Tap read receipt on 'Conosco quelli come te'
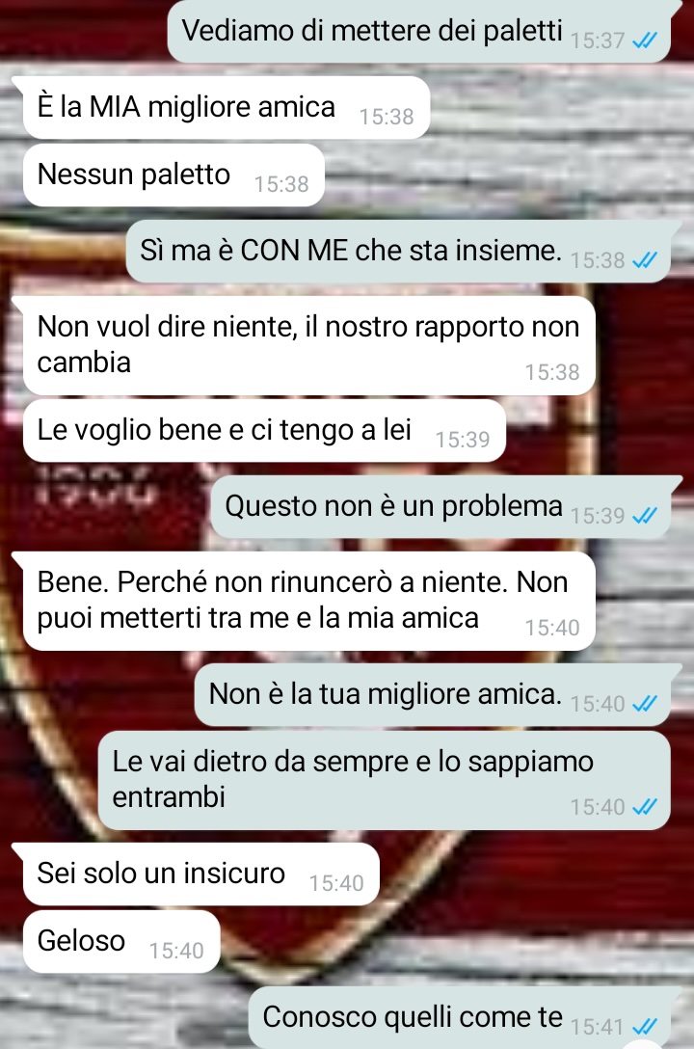The image size is (694, 1049). pyautogui.click(x=645, y=1026)
